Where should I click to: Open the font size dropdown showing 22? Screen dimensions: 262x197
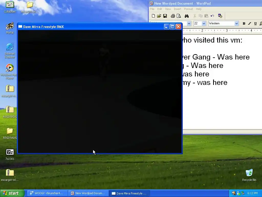[204, 23]
